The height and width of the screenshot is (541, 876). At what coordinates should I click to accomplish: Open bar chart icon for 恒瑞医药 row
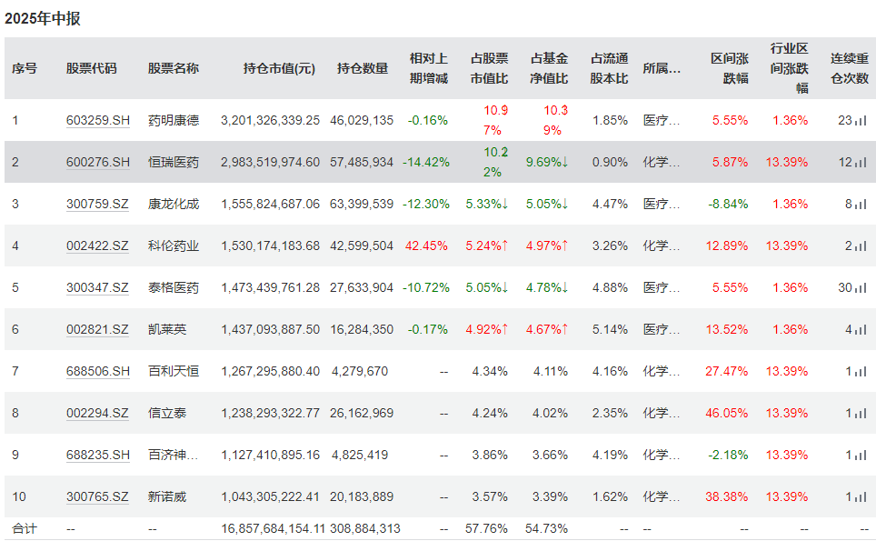[861, 162]
